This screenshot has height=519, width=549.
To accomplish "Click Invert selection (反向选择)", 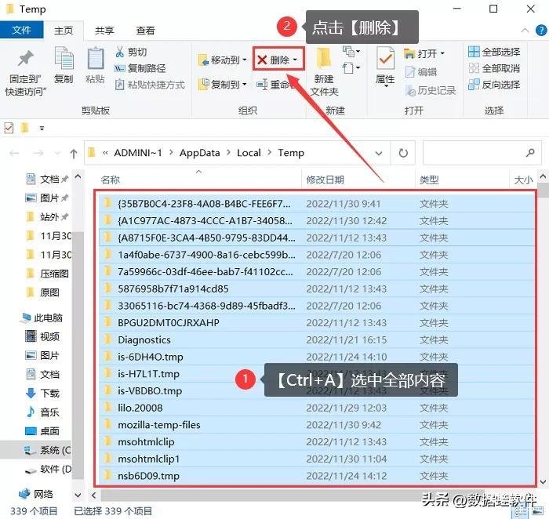I will tap(494, 85).
